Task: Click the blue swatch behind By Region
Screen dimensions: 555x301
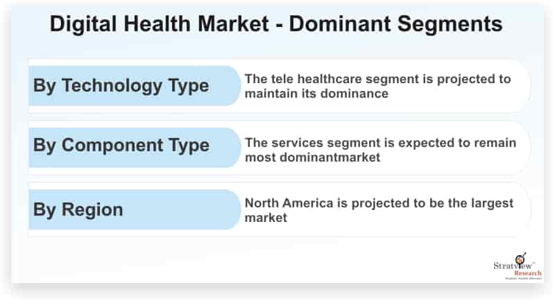Action: click(x=135, y=209)
